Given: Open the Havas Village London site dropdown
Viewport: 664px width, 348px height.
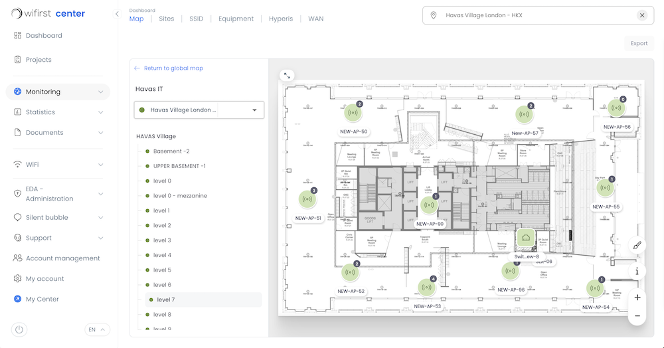Looking at the screenshot, I should [x=199, y=110].
